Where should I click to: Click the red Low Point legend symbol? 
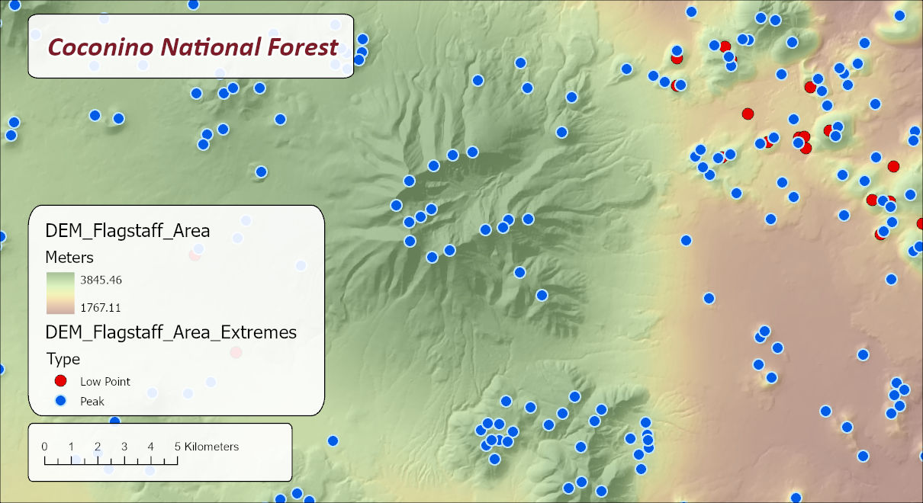(x=61, y=381)
